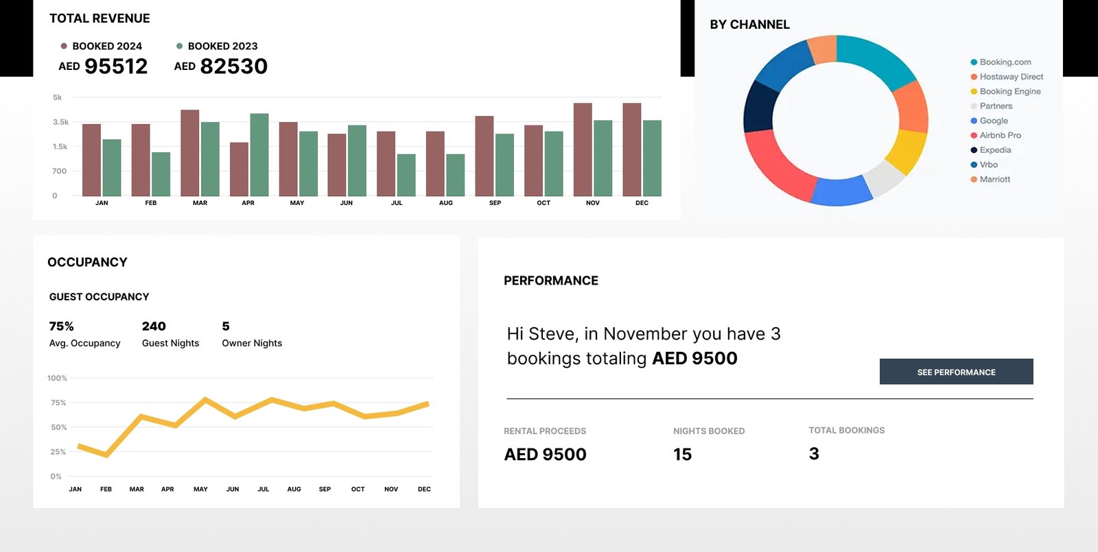Image resolution: width=1098 pixels, height=552 pixels.
Task: Select December's green 2023 revenue bar
Action: (x=652, y=158)
